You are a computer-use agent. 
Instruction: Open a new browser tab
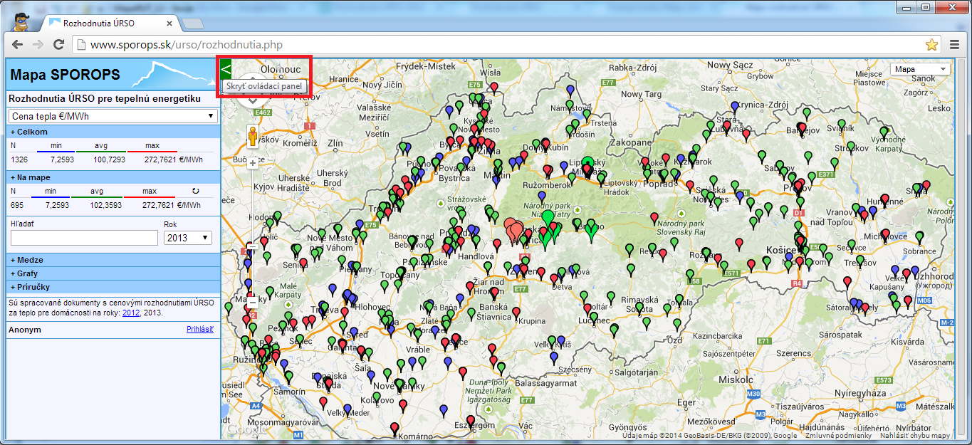[192, 23]
